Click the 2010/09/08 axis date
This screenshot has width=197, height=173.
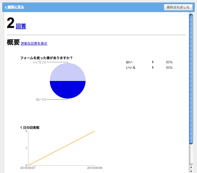95,168
